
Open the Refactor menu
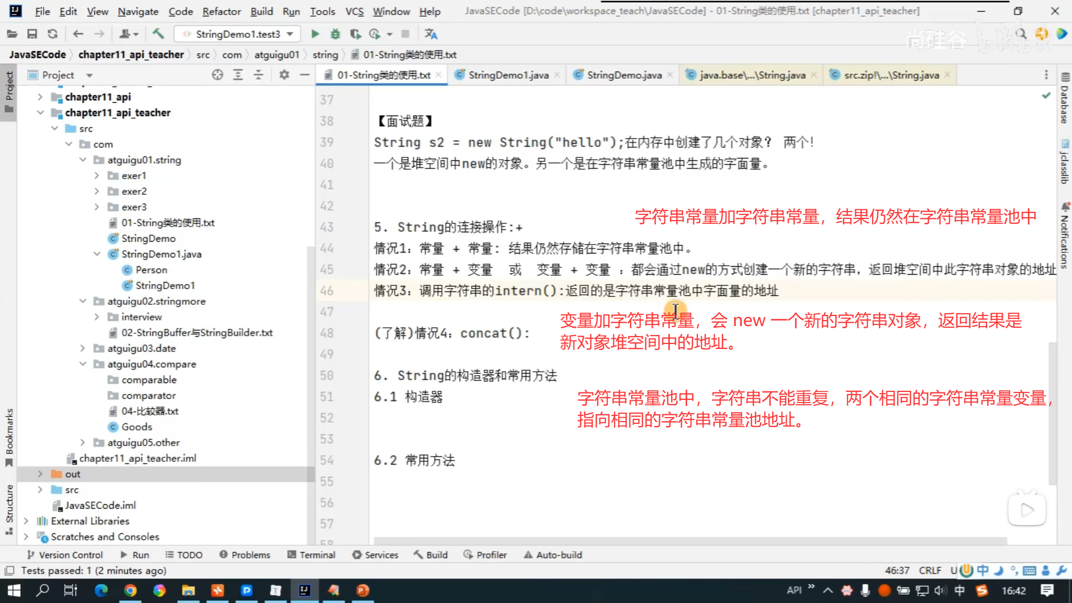221,11
